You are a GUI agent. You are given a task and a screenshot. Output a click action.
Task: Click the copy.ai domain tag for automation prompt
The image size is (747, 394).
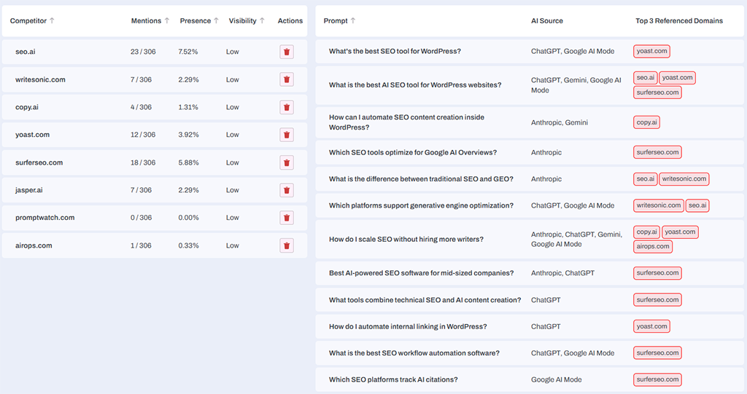tap(646, 122)
